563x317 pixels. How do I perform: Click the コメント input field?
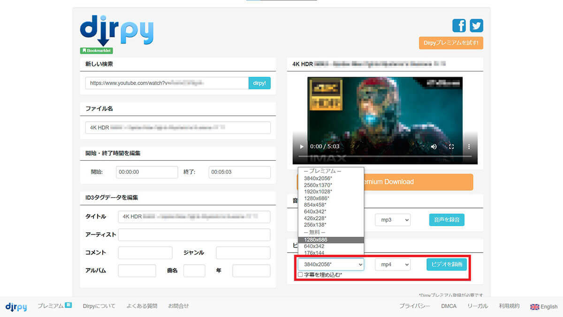tap(145, 253)
